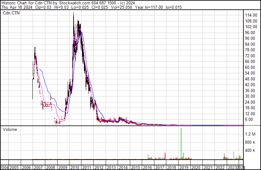Click the 2024 year label on the time axis

point(241,167)
